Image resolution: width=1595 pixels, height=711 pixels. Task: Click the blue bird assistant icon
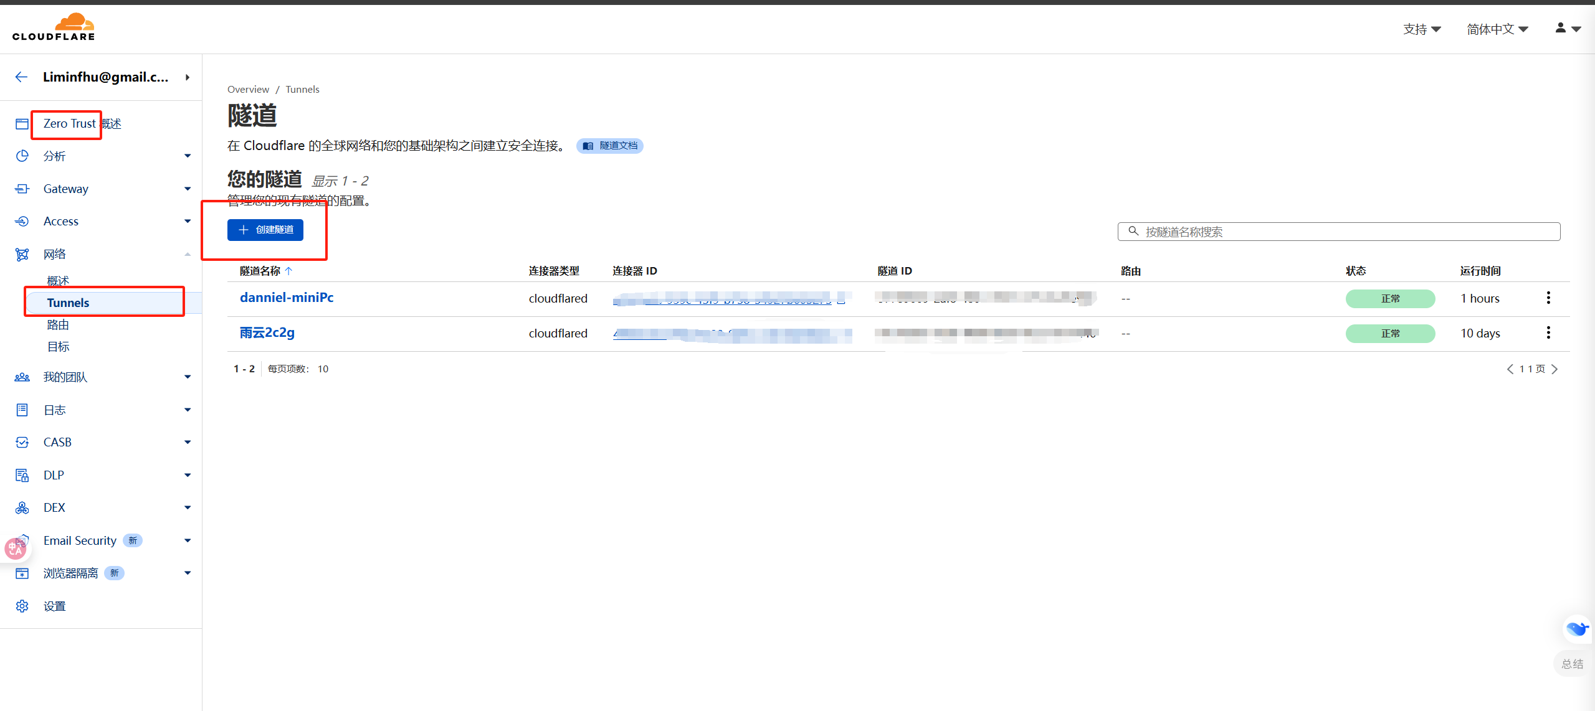[x=1576, y=628]
